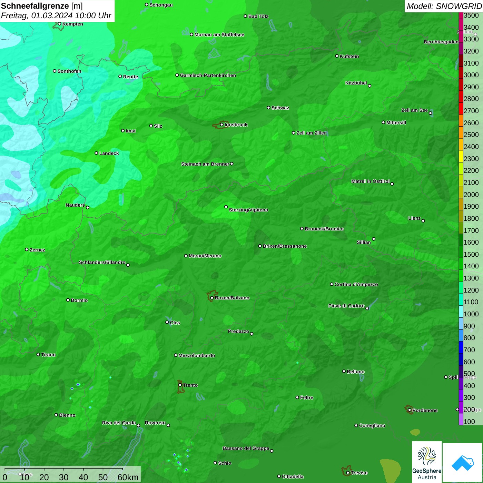483x483 pixels.
Task: Click the Landeck location dot
Action: (96, 153)
